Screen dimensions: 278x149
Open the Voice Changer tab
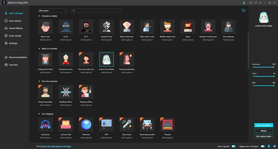click(14, 13)
